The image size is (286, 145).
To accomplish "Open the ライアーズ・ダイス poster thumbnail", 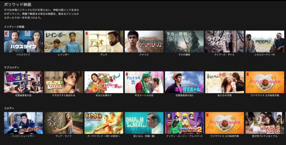I will (x=225, y=42).
